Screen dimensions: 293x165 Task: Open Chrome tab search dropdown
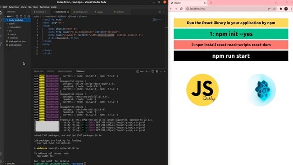pyautogui.click(x=276, y=3)
